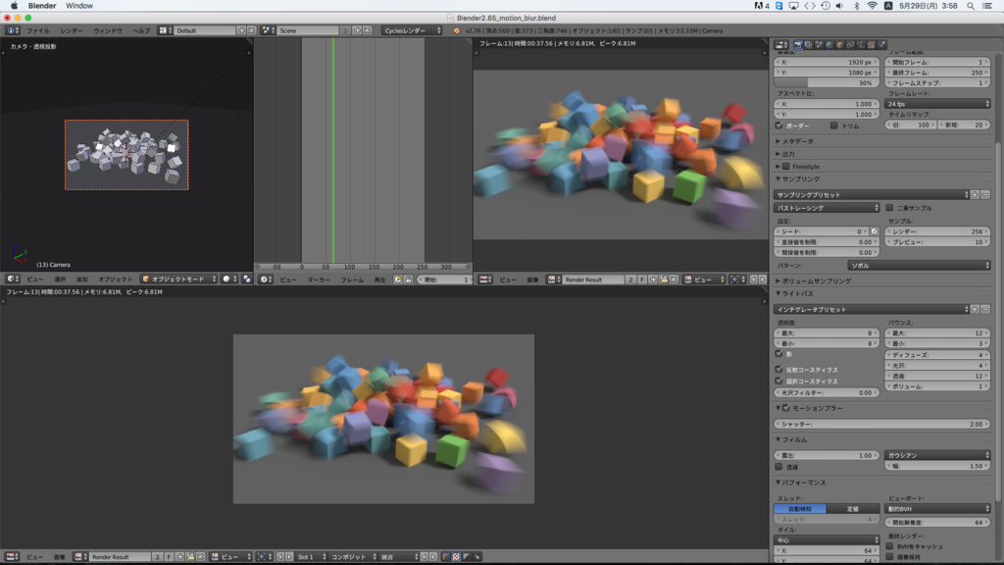Expand the ボリュームサンプリング panel
Viewport: 1004px width, 565px height.
coord(813,282)
